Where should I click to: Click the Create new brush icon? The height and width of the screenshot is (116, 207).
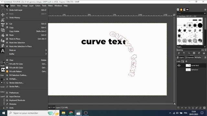184,53
